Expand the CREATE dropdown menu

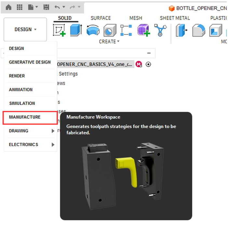click(x=109, y=42)
